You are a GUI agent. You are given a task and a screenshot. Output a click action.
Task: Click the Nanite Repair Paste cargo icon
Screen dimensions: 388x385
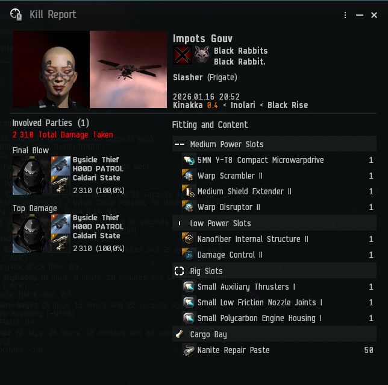189,350
